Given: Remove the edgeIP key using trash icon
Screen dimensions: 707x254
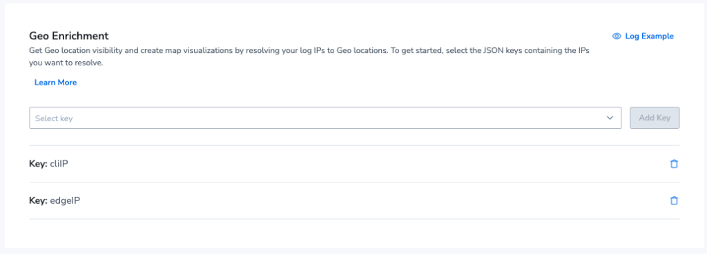Looking at the screenshot, I should point(674,201).
